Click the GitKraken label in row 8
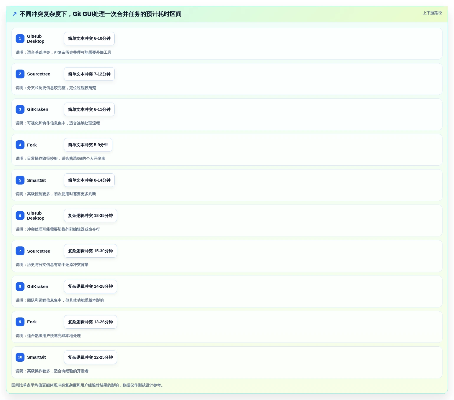This screenshot has height=400, width=454. coord(37,287)
